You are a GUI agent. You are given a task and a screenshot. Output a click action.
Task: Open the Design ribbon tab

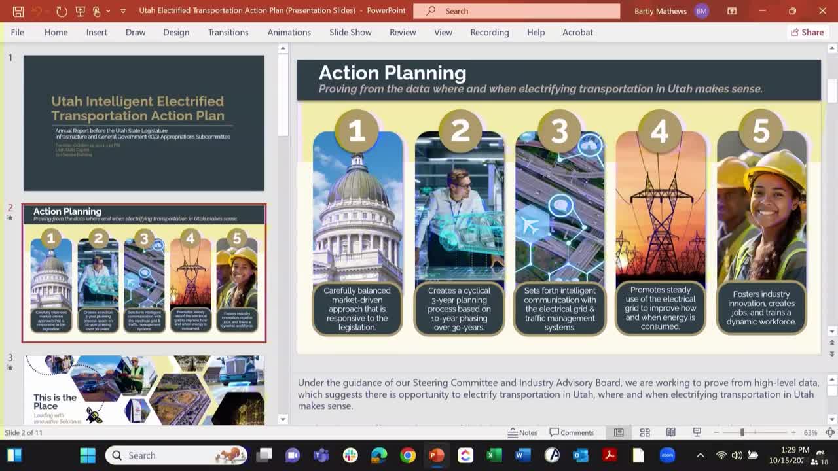coord(176,32)
